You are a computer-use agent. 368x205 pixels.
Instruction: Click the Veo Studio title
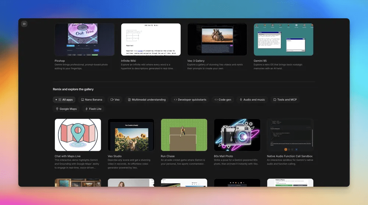[115, 156]
